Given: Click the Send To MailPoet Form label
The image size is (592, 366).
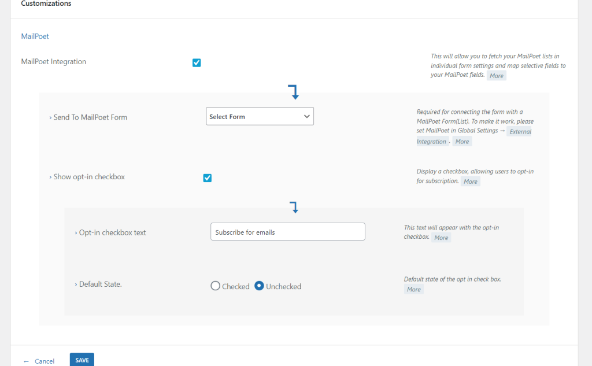Looking at the screenshot, I should point(90,117).
